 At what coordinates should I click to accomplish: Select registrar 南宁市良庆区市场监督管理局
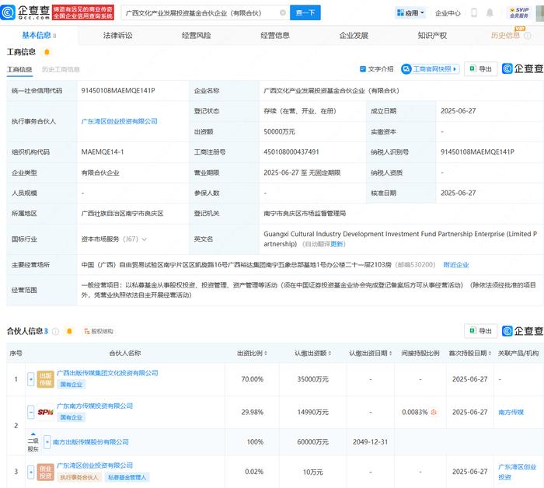point(305,213)
